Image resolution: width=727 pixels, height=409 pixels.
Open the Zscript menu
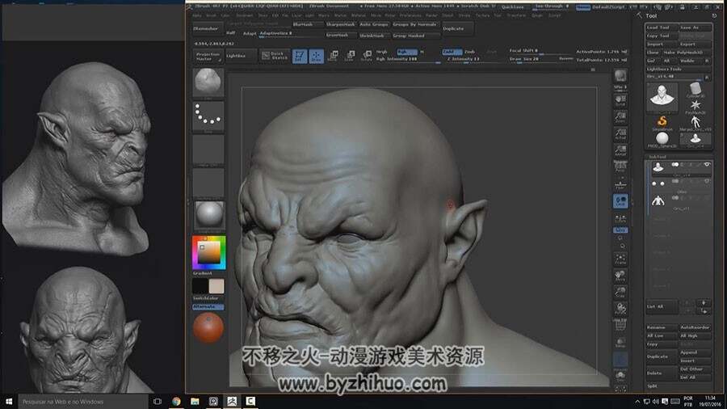(x=554, y=15)
